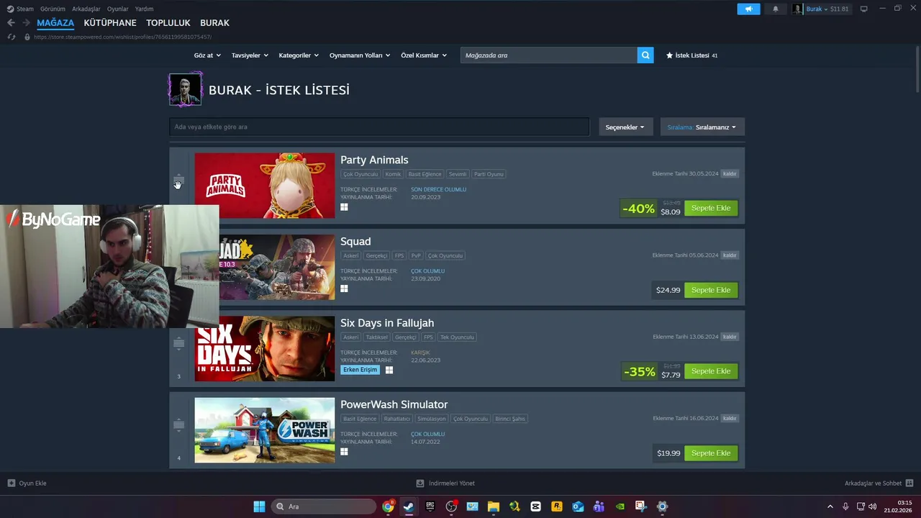This screenshot has width=921, height=518.
Task: Click Party Animals Windows platform icon
Action: pyautogui.click(x=344, y=206)
